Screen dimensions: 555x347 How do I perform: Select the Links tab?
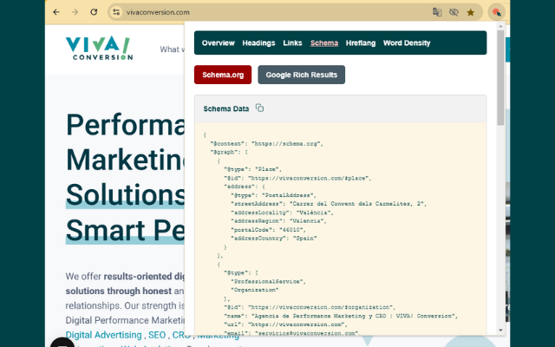292,43
